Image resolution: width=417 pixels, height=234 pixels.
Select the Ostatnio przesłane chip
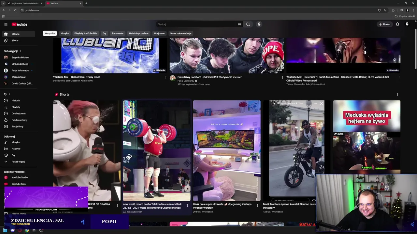pos(138,33)
